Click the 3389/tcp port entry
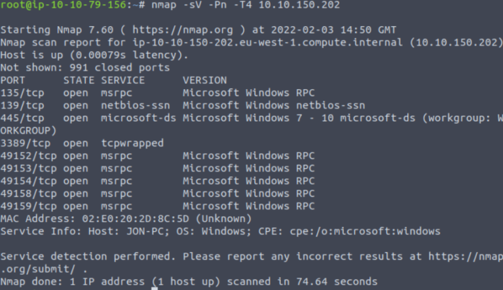Viewport: 503px width, 290px height. tap(25, 143)
